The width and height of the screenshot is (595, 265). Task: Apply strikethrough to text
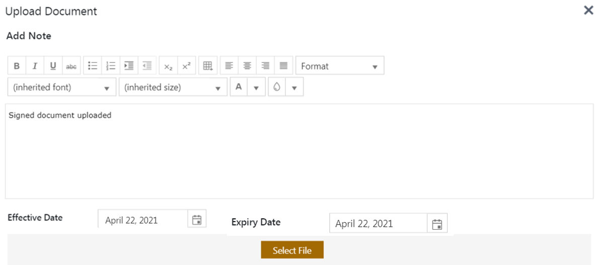(71, 66)
